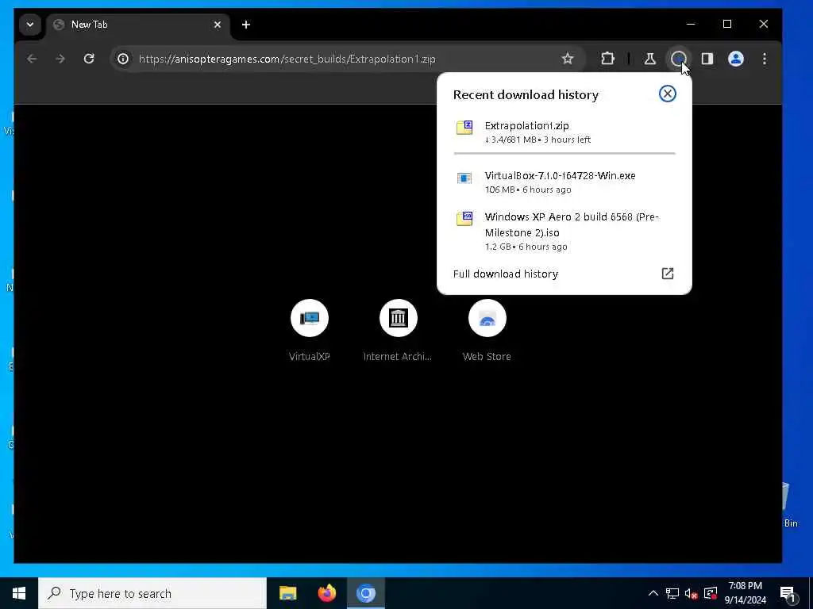Viewport: 813px width, 609px height.
Task: Open the tab search dropdown arrow
Action: tap(30, 25)
